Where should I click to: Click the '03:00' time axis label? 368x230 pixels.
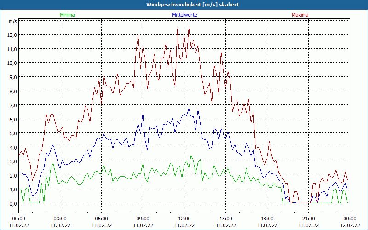click(x=60, y=219)
